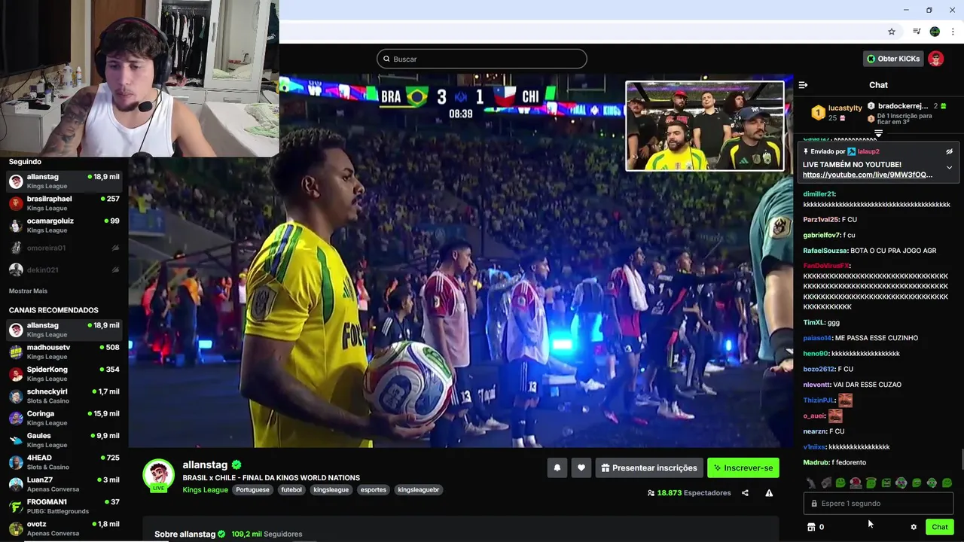Open allanstag channel avatar with LIVE badge

click(158, 475)
